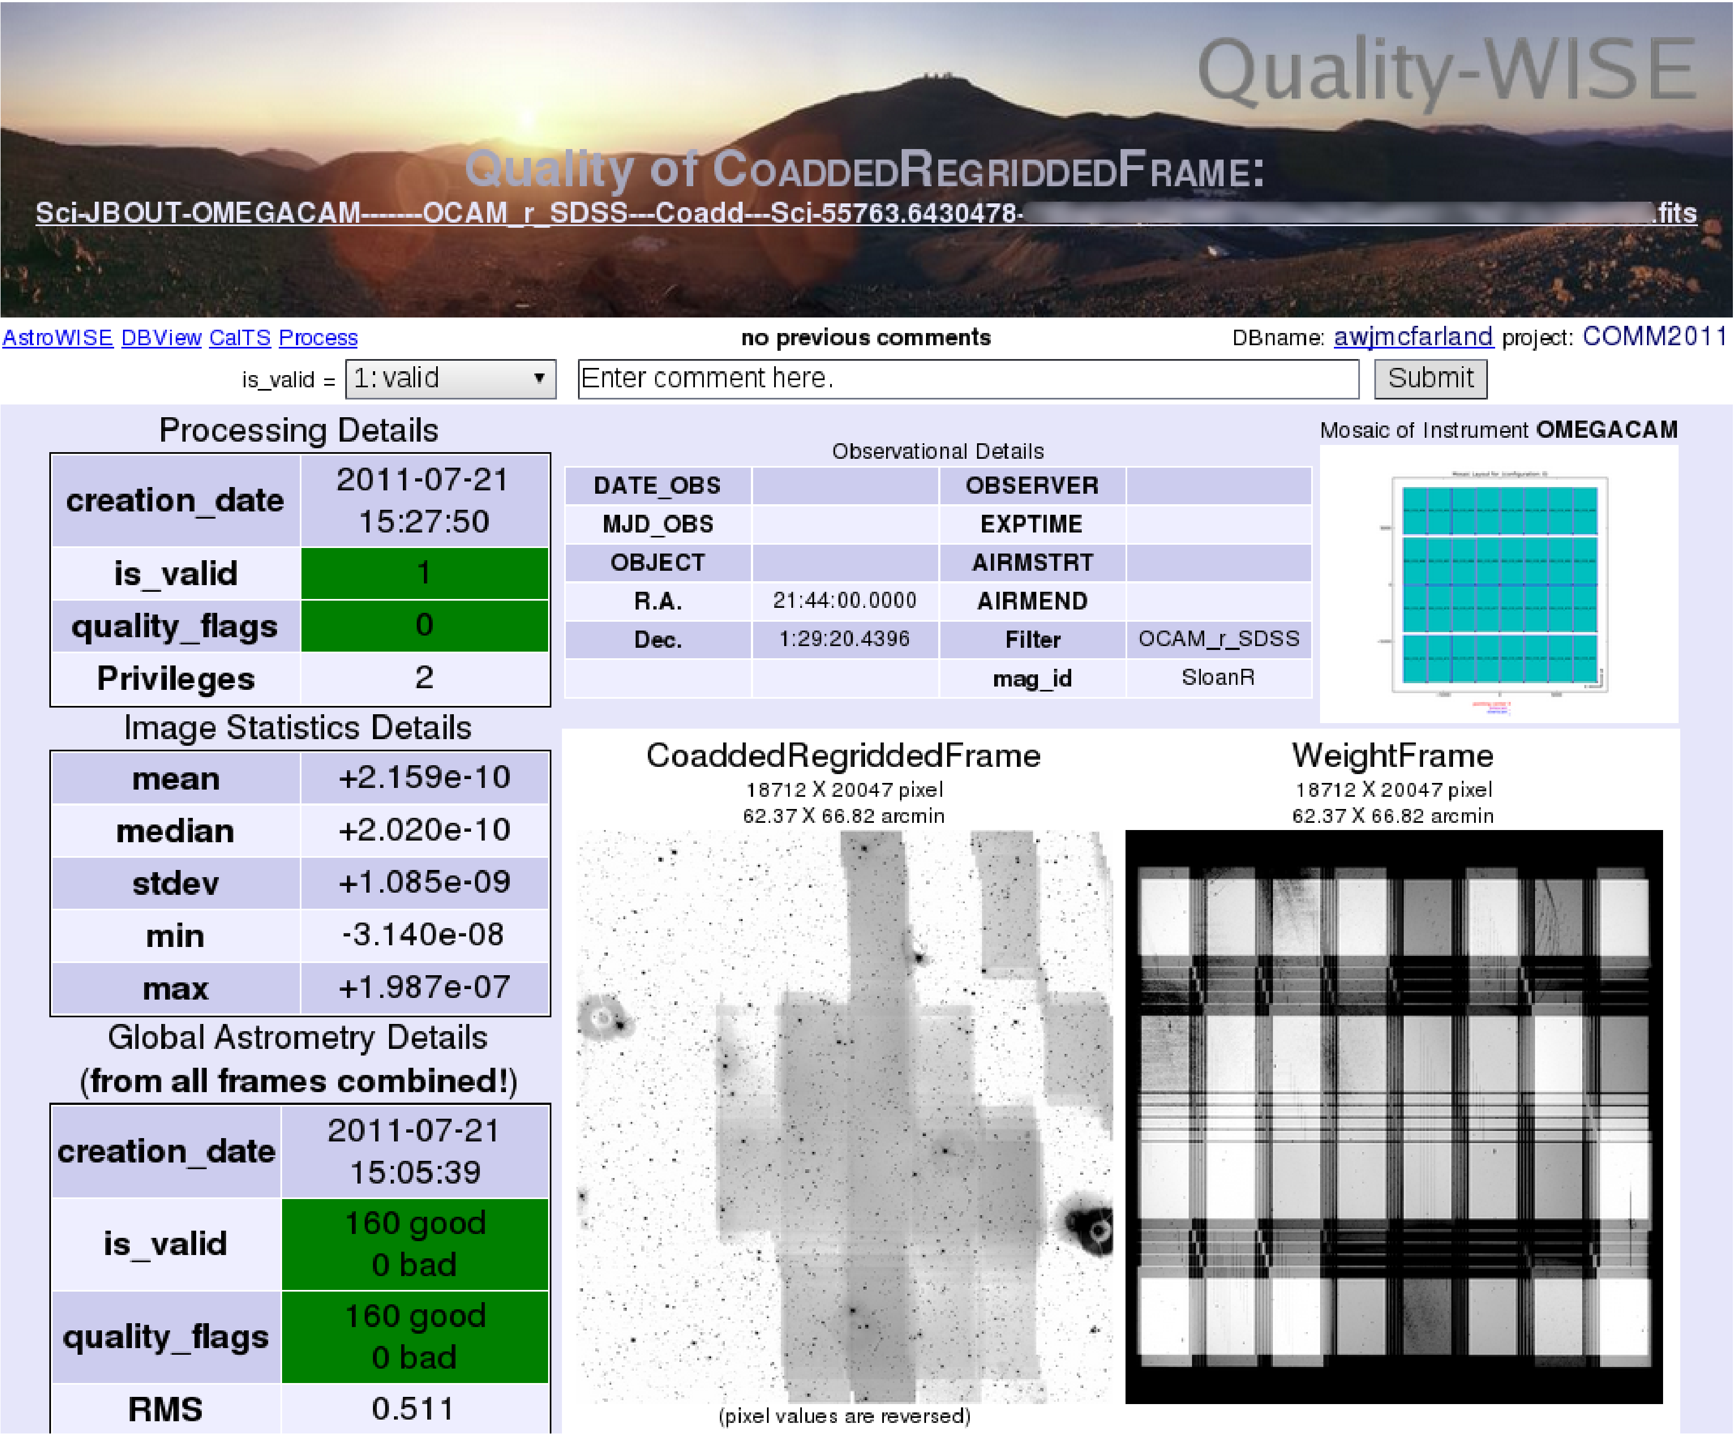Click the comment input field
1734x1434 pixels.
pyautogui.click(x=968, y=379)
